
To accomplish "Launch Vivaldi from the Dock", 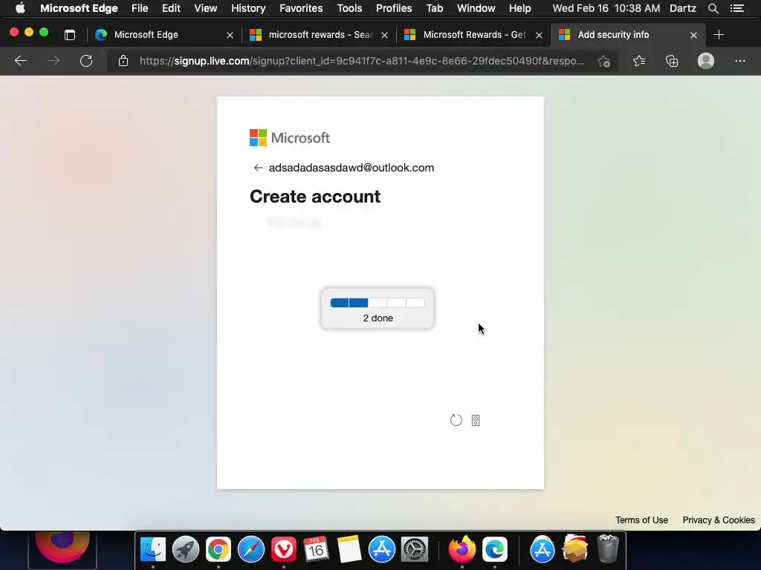I will 284,550.
